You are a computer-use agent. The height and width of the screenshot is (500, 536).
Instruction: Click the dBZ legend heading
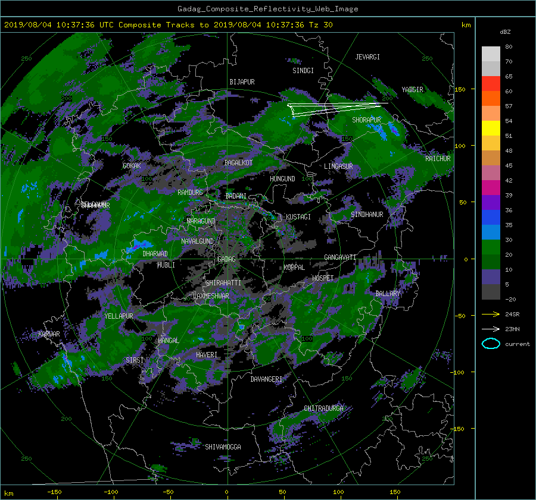pyautogui.click(x=505, y=32)
